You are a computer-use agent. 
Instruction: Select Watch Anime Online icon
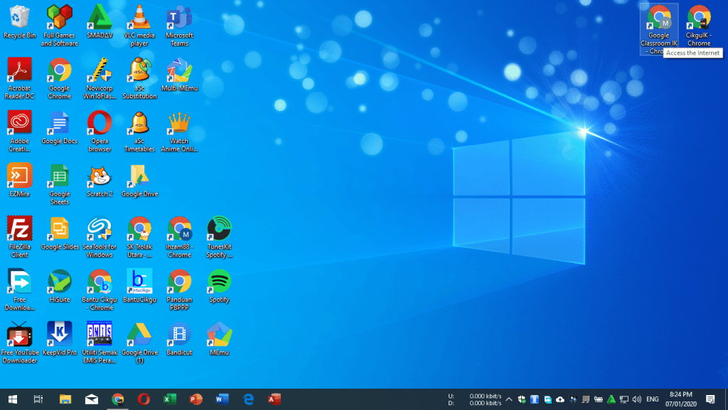coord(179,132)
